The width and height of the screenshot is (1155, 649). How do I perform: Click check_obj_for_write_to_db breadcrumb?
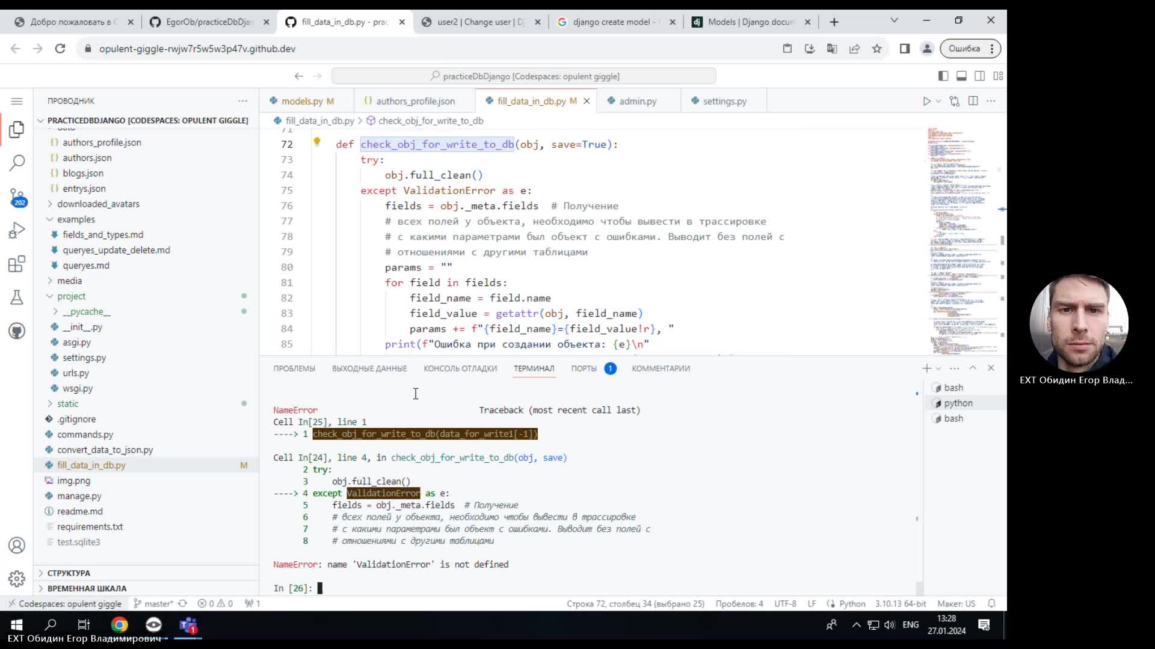click(x=431, y=121)
